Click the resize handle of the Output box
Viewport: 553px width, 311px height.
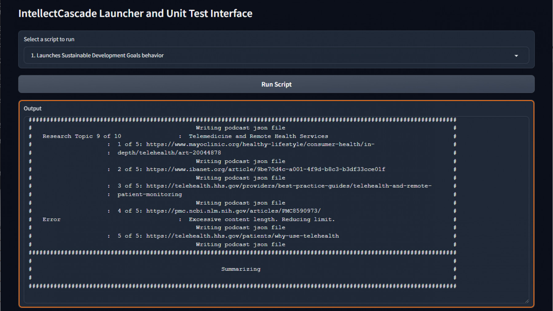tap(527, 301)
